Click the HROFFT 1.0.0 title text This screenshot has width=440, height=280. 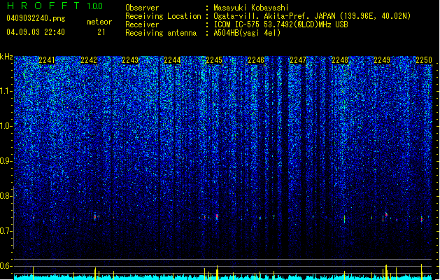(55, 6)
